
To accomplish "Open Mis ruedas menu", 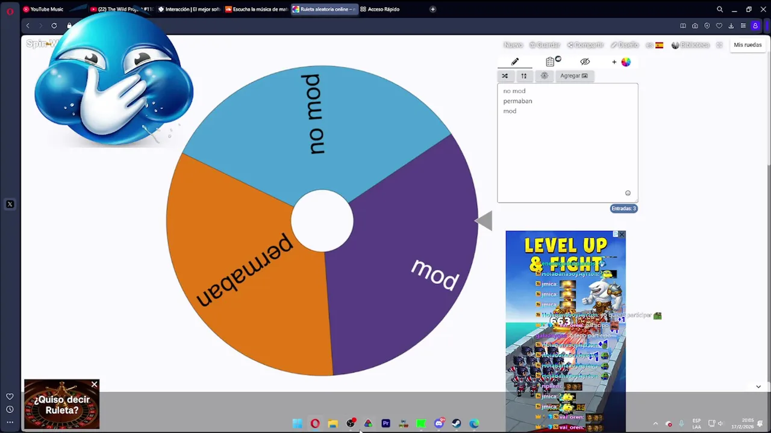I will (748, 45).
